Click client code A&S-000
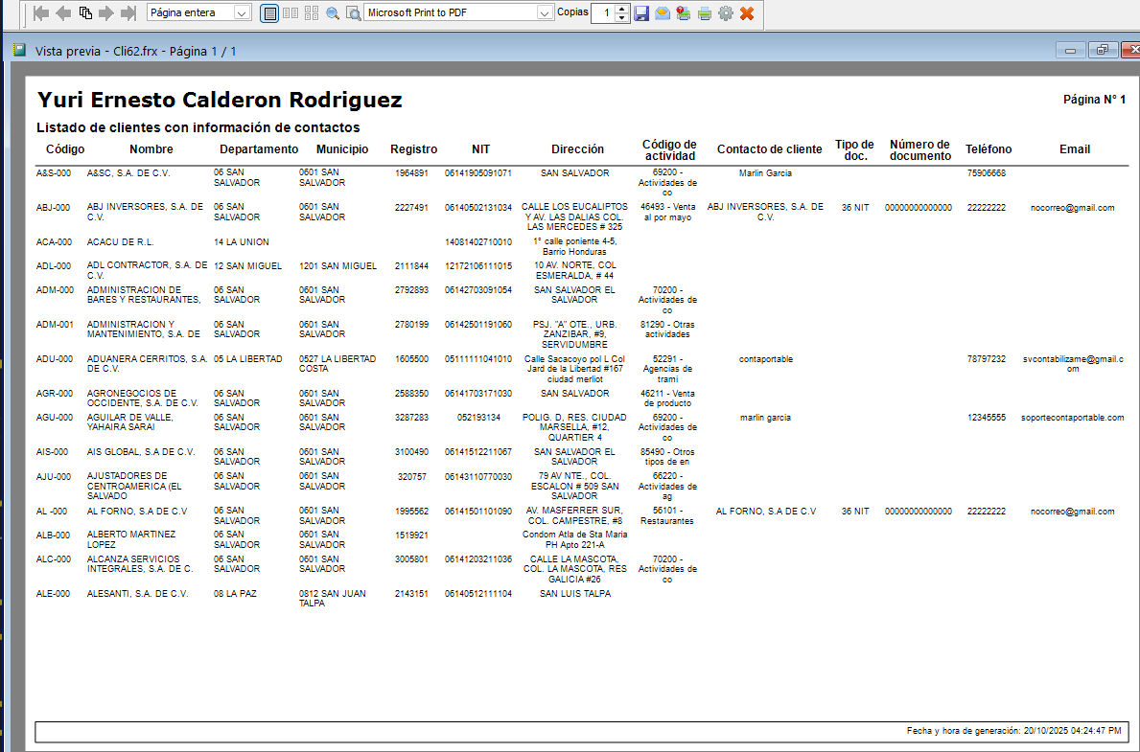The height and width of the screenshot is (752, 1140). coord(54,173)
